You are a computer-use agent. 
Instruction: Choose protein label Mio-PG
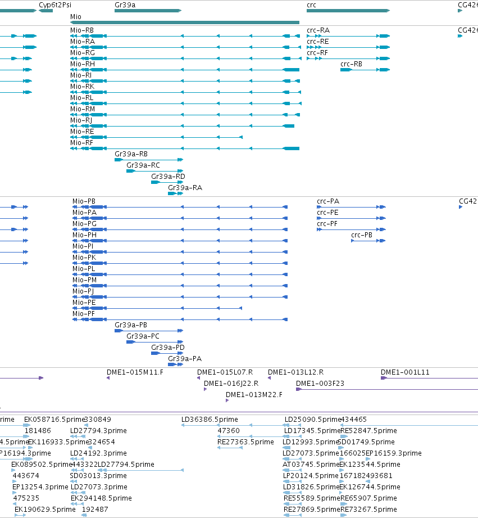coord(84,224)
